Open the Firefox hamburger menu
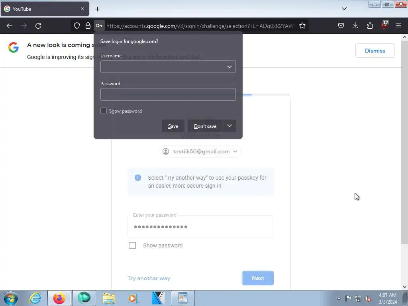This screenshot has height=306, width=408. (398, 26)
